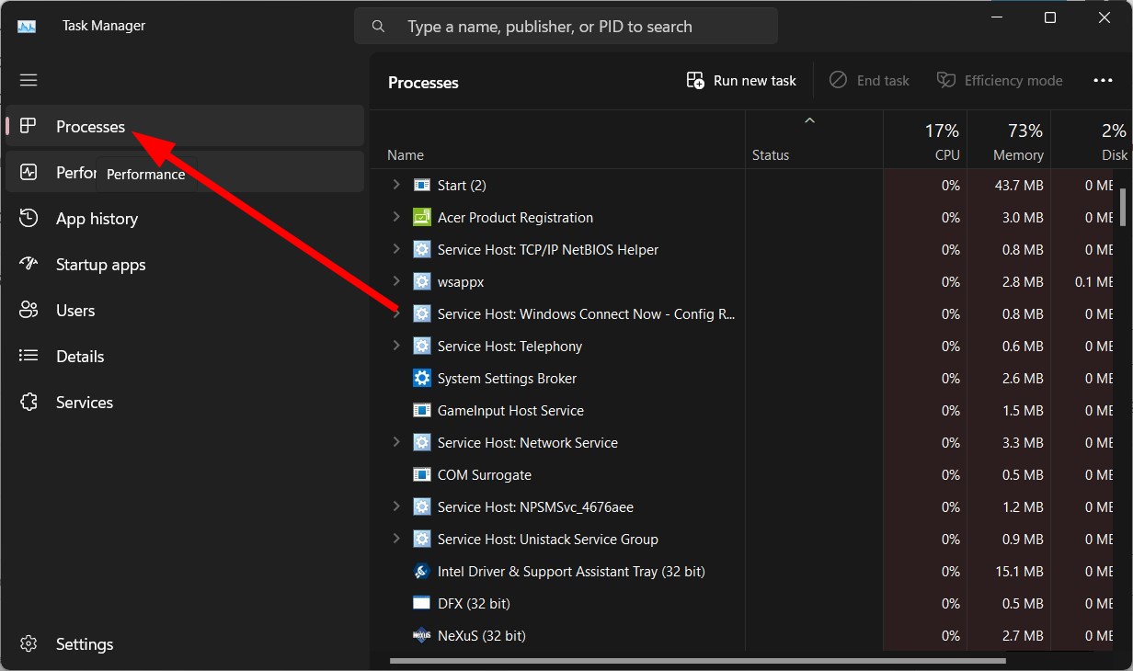1133x671 pixels.
Task: Click the three-dots more options button
Action: point(1103,81)
